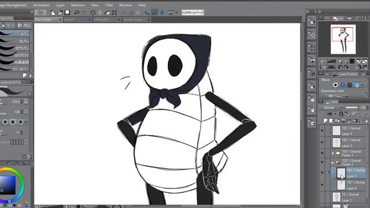Screen dimensions: 370x208
Task: Select Layer 4 in the layer panel
Action: [x=349, y=131]
